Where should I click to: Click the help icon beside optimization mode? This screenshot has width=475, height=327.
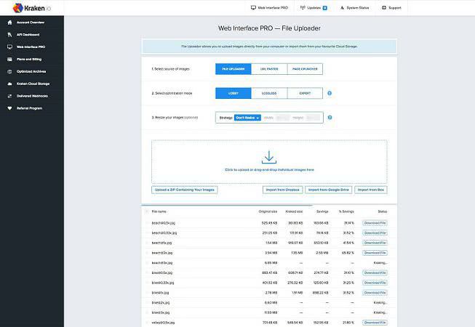(x=330, y=93)
